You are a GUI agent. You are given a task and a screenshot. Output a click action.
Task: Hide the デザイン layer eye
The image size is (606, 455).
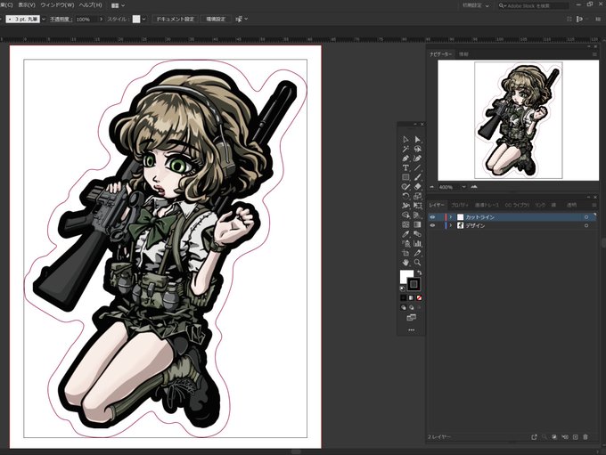(432, 225)
